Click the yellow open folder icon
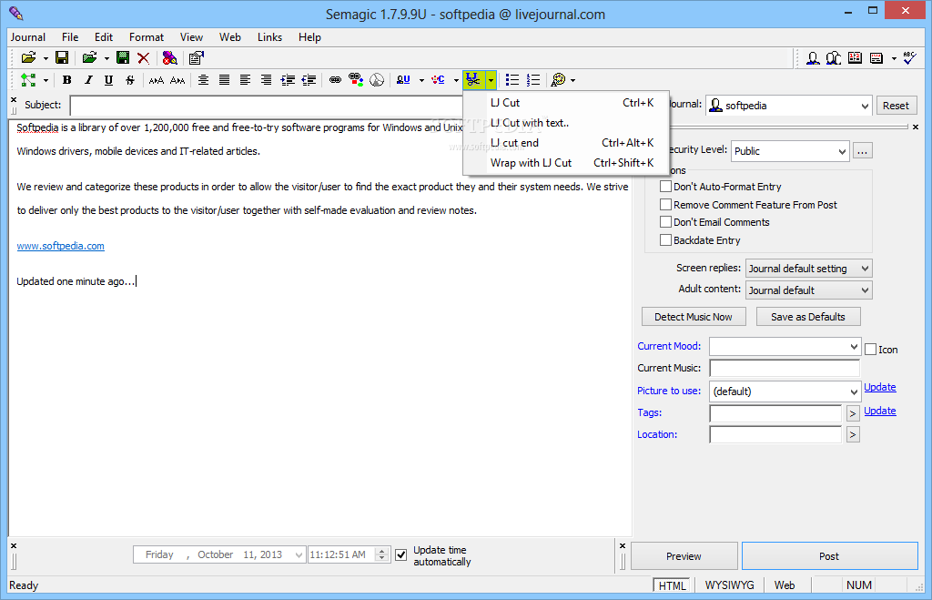The image size is (932, 600). (x=28, y=57)
